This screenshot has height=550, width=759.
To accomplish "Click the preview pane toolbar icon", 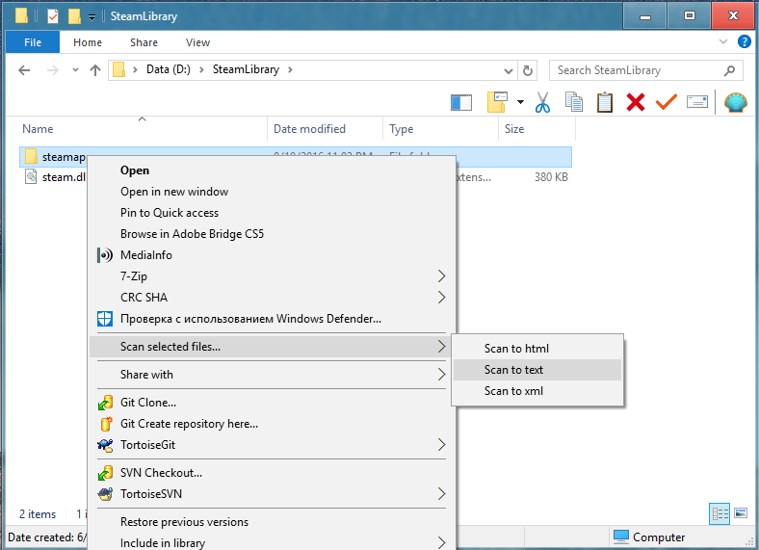I will tap(460, 103).
